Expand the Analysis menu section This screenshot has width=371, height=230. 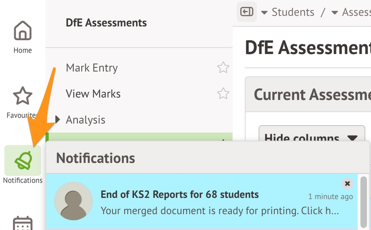tap(58, 120)
